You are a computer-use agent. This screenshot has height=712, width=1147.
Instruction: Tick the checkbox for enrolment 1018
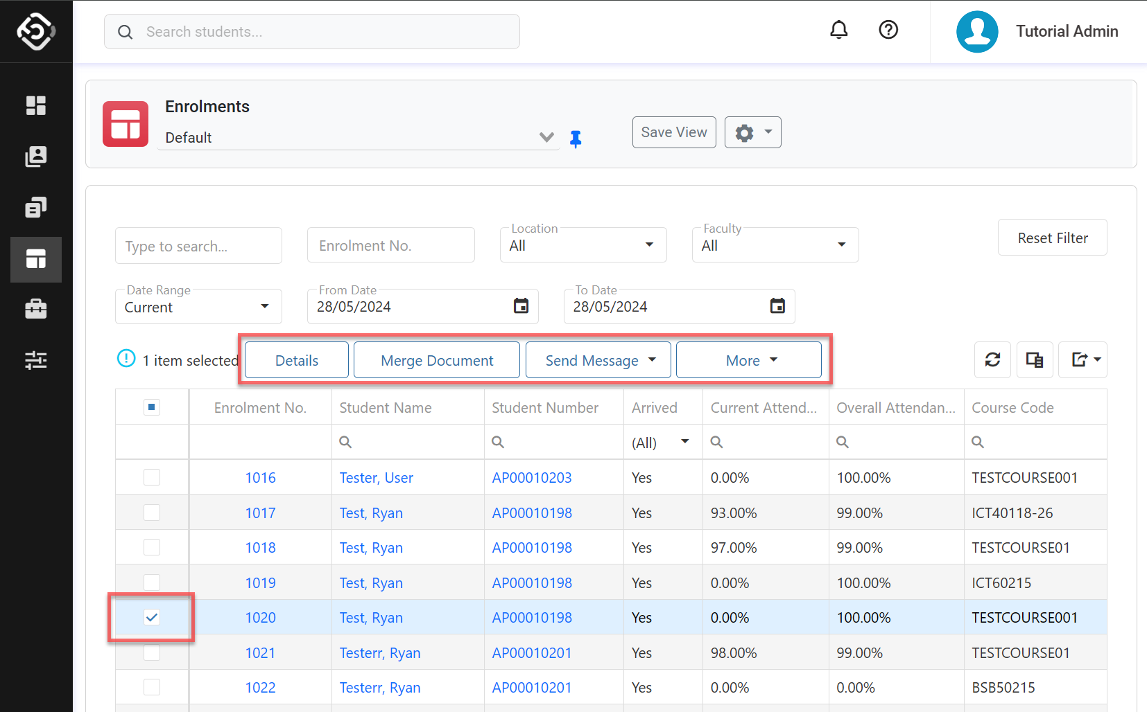point(152,547)
